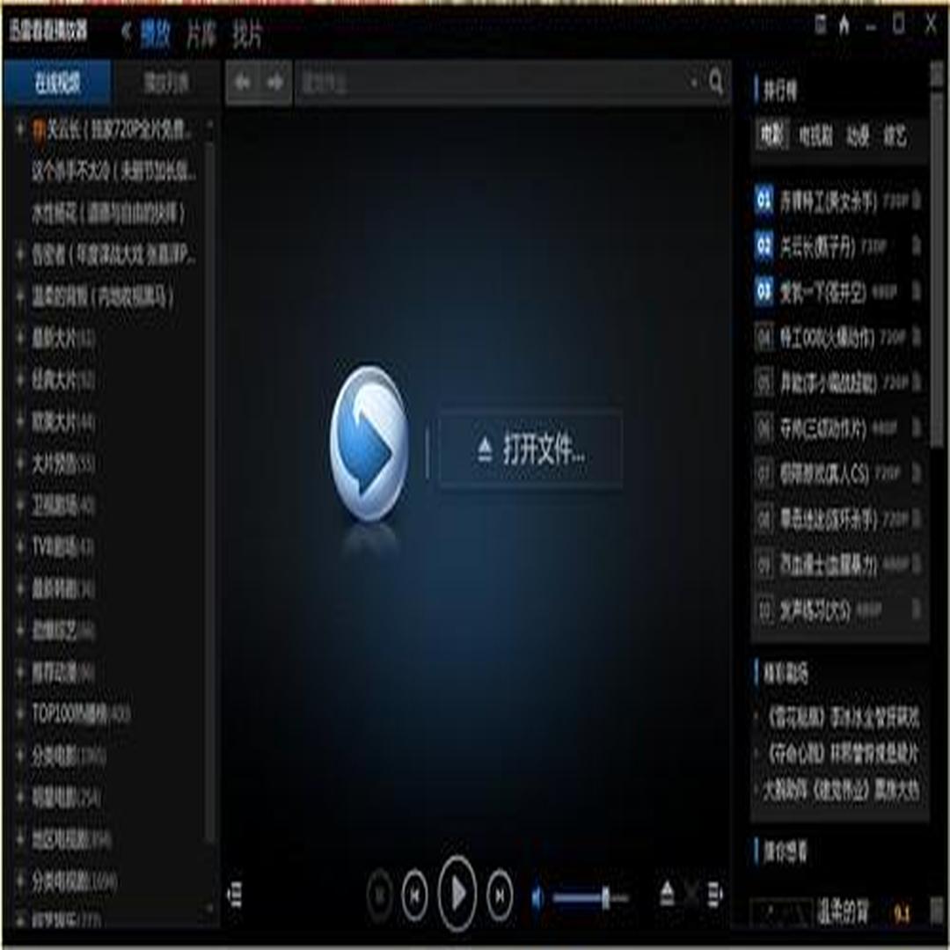This screenshot has width=950, height=950.
Task: Go forward with the right arrow
Action: (x=275, y=81)
